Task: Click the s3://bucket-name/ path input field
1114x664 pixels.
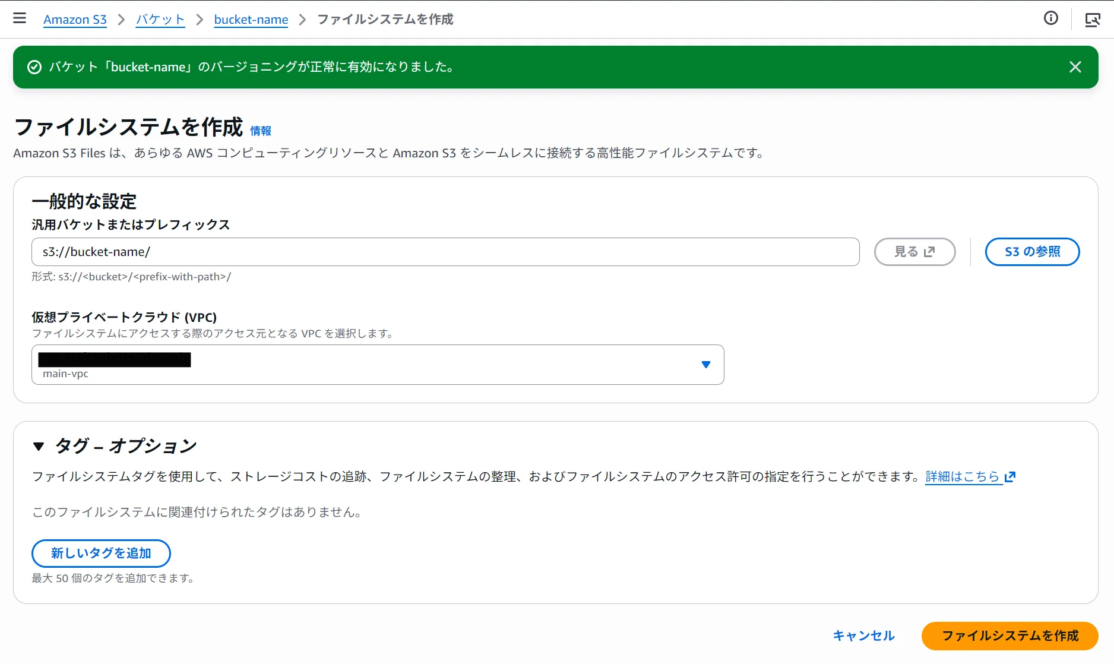Action: pos(445,251)
